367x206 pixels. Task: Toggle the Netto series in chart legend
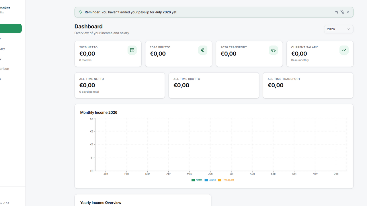(197, 180)
